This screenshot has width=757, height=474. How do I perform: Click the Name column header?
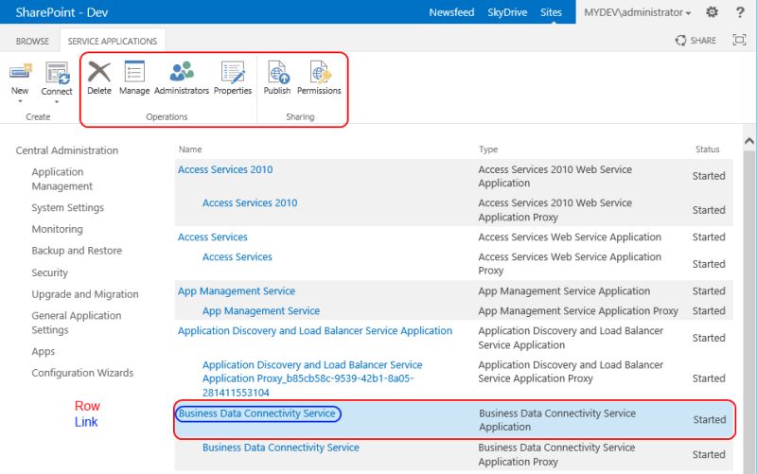tap(190, 149)
